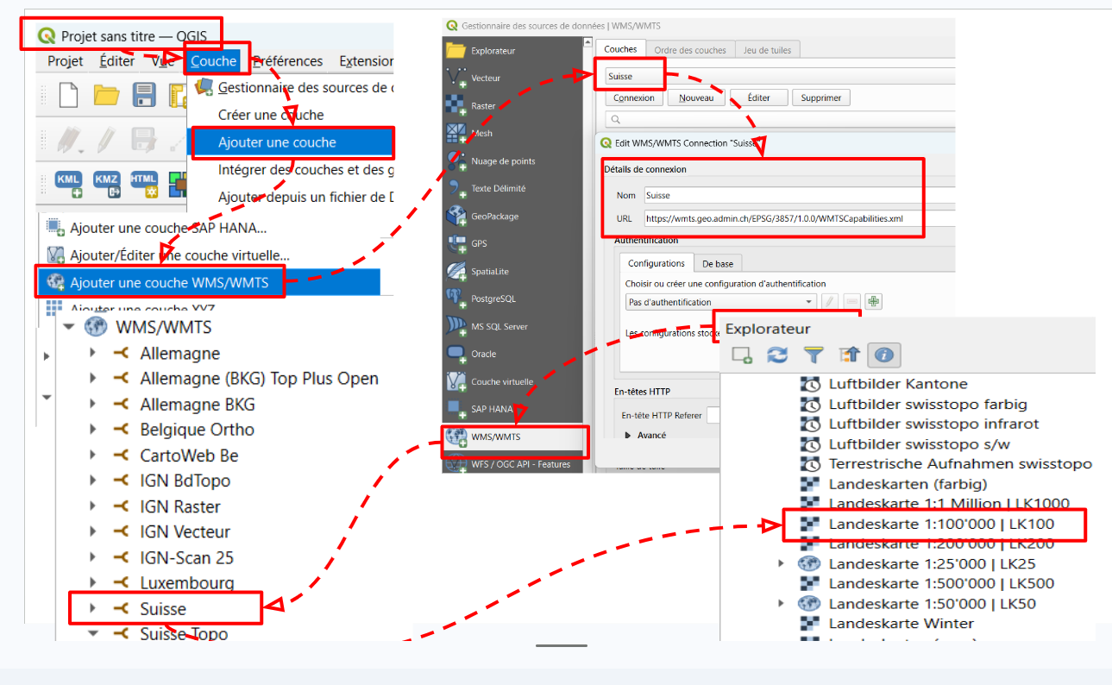1112x685 pixels.
Task: Expand the Allemagne connection
Action: 92,354
